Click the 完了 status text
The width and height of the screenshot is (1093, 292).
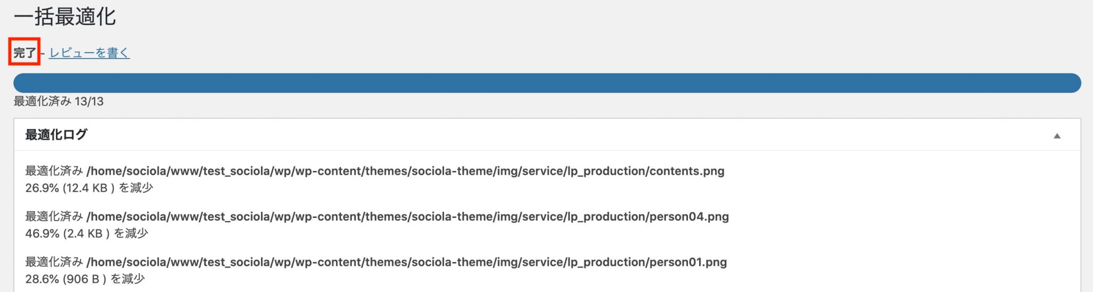pos(25,53)
